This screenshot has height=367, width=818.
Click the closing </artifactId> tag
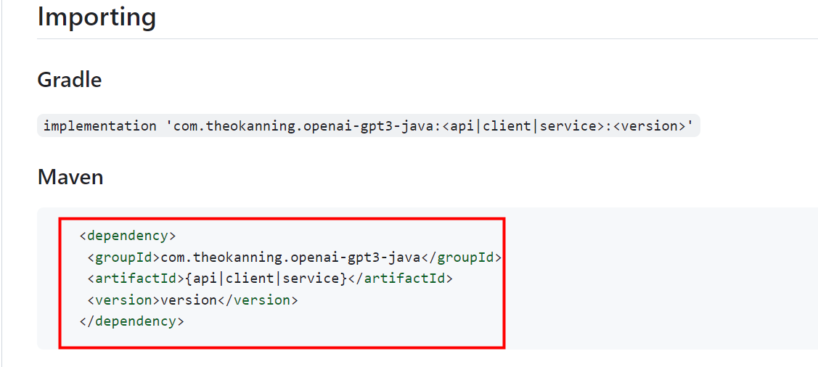point(400,279)
